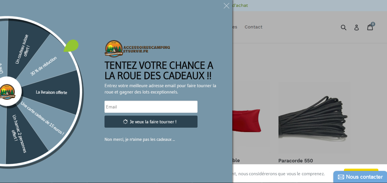Open the Paracorde 550 product title

[296, 161]
